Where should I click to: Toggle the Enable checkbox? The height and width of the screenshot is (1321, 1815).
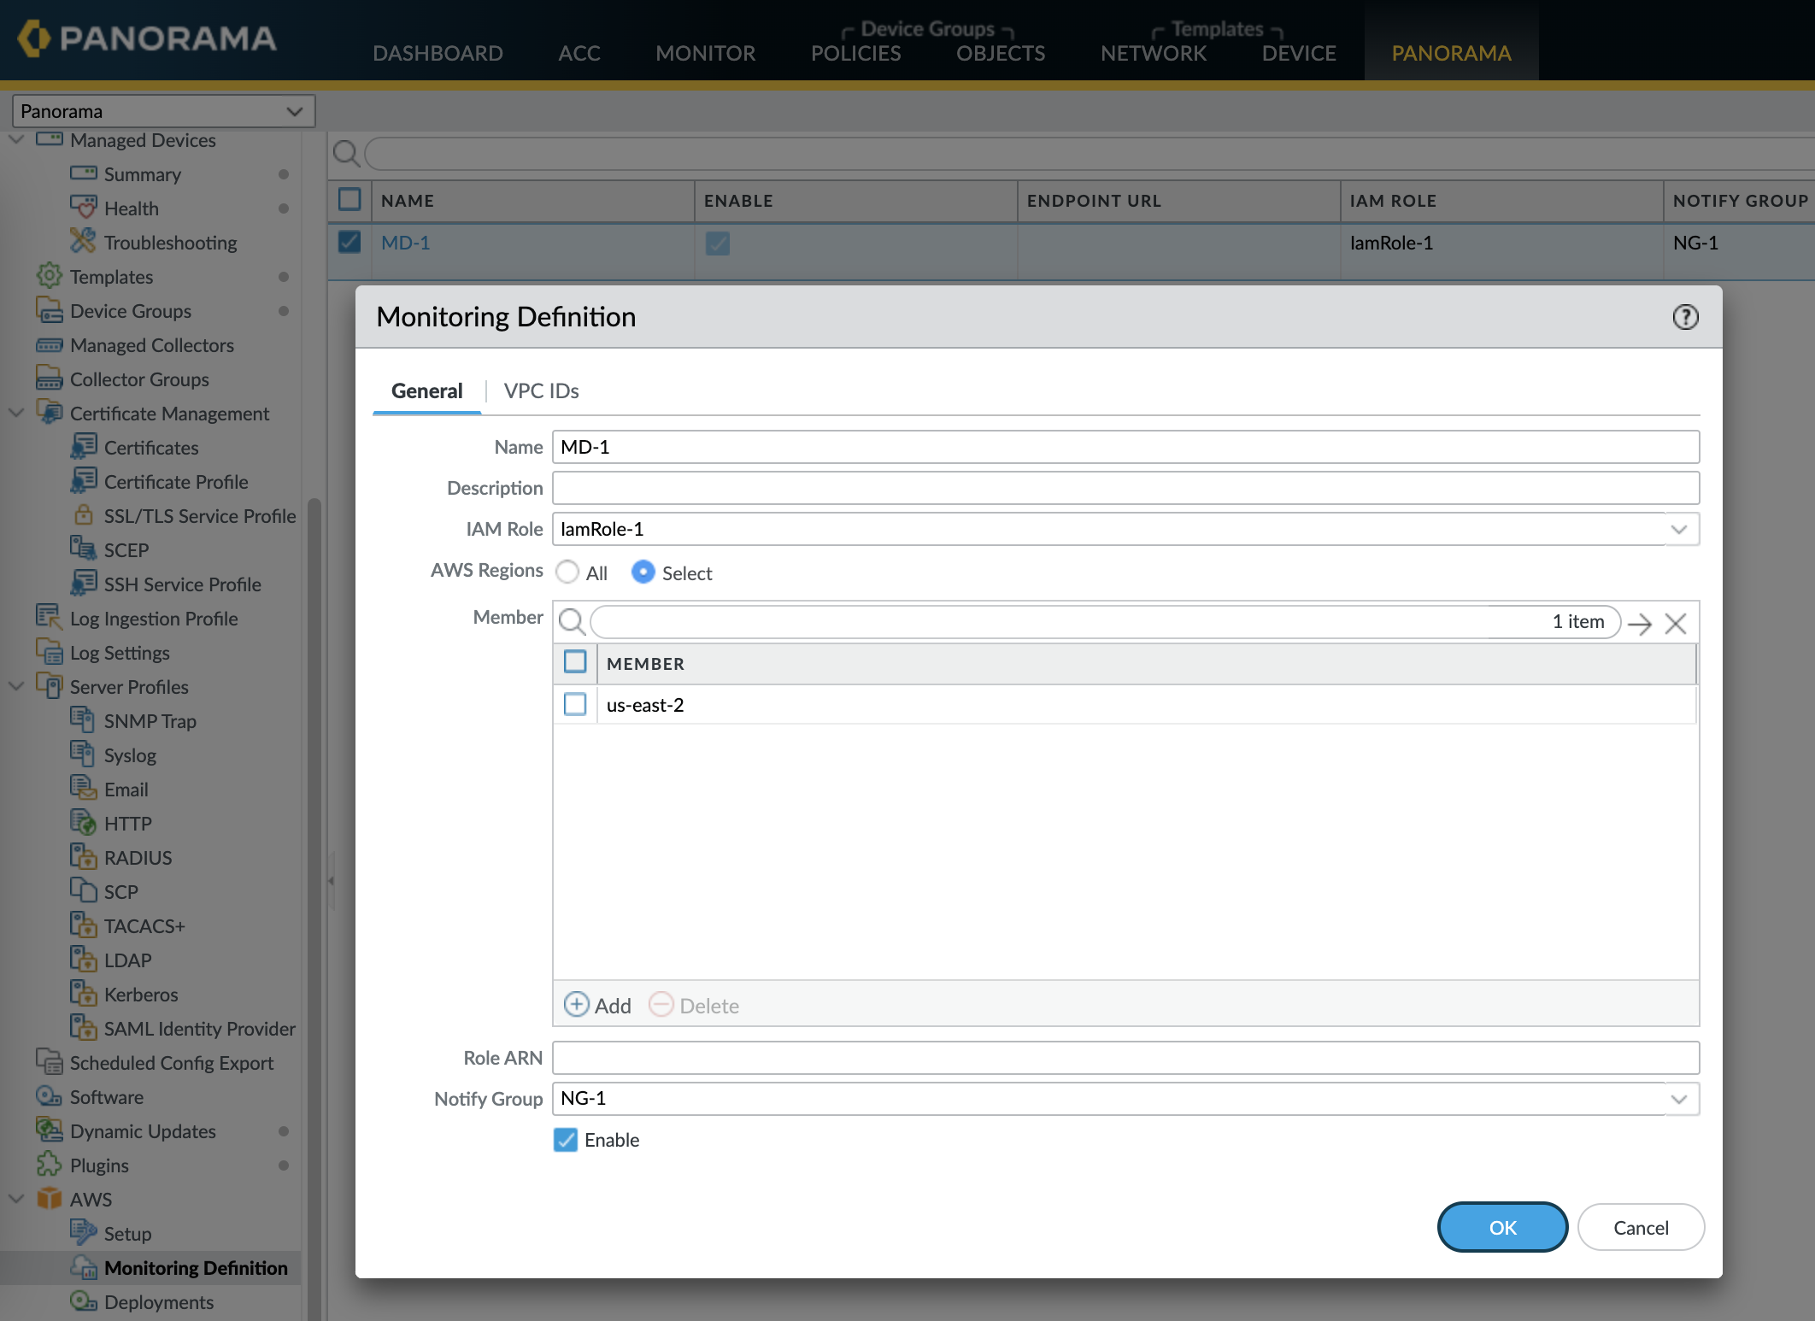[566, 1139]
